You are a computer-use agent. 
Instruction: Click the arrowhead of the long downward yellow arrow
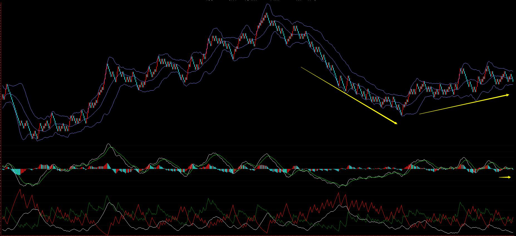click(396, 123)
